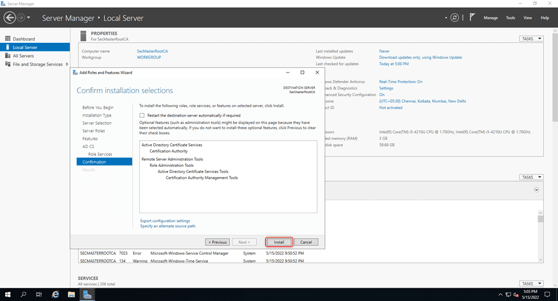The width and height of the screenshot is (558, 301).
Task: Click the SecMasterRootCA computer name link
Action: pyautogui.click(x=152, y=51)
